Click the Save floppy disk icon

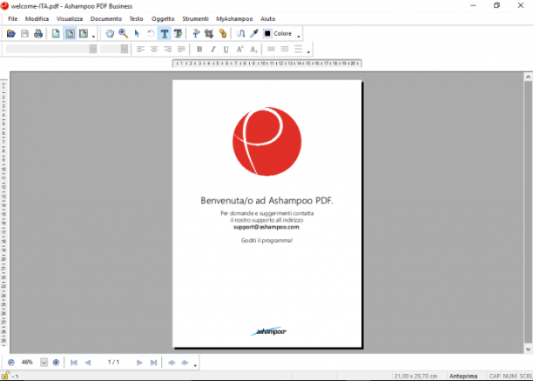(24, 34)
